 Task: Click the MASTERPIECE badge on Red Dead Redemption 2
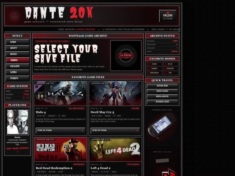[79, 164]
